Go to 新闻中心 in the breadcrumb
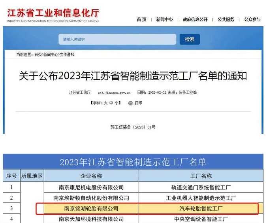The width and height of the screenshot is (267, 223). [x=51, y=55]
